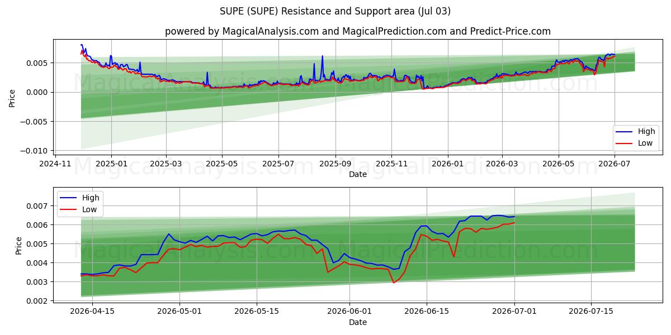Click the '2026-05-15' tick label on the bottom chart

click(x=257, y=312)
